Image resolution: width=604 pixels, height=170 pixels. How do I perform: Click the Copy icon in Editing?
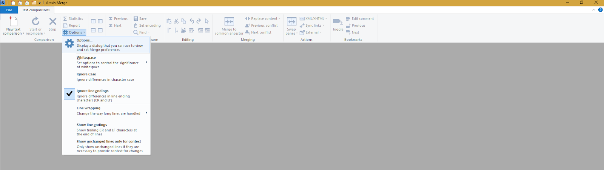[183, 21]
